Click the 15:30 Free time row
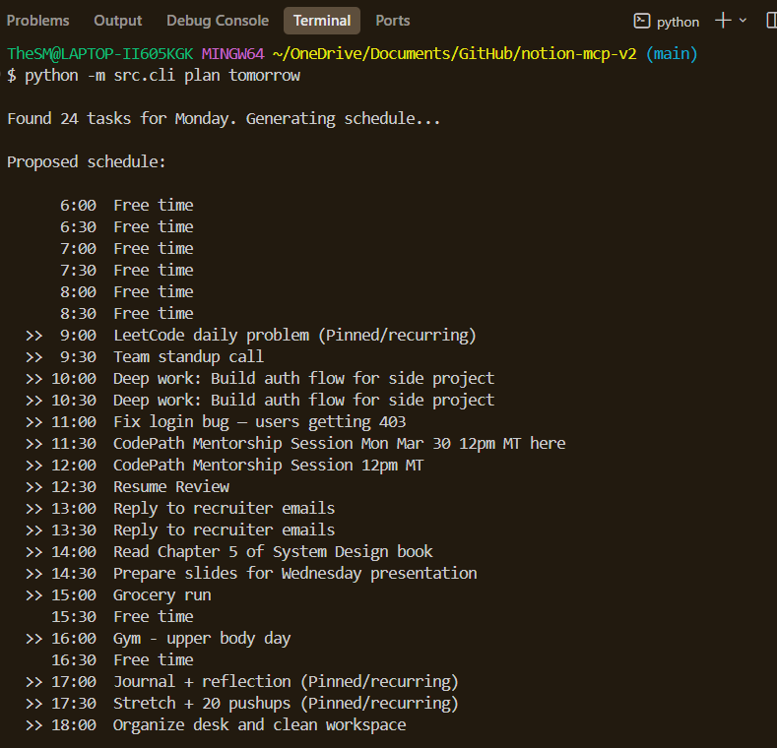The width and height of the screenshot is (777, 748). coord(122,617)
